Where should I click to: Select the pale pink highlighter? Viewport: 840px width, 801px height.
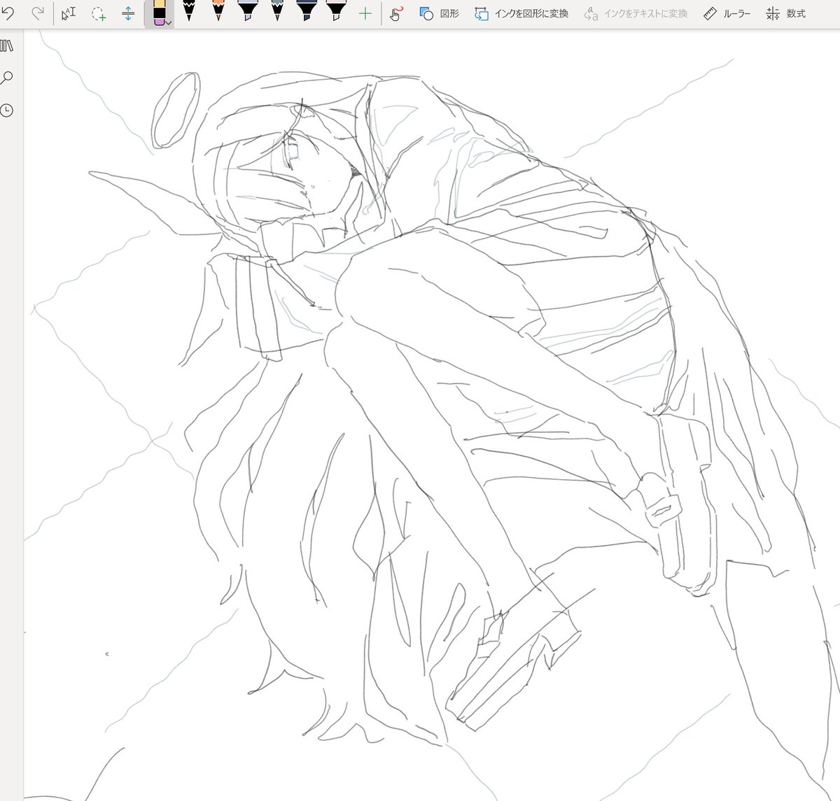(x=336, y=10)
